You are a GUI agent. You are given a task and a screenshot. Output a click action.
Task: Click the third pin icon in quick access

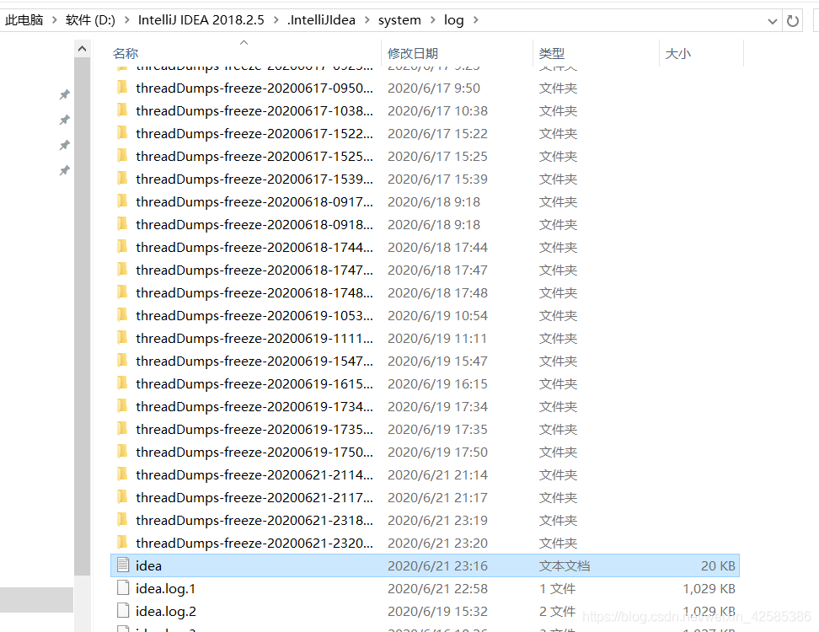click(x=64, y=145)
